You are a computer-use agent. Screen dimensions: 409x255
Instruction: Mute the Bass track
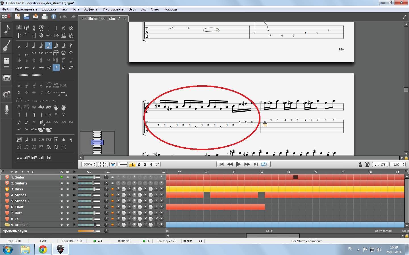tap(68, 189)
